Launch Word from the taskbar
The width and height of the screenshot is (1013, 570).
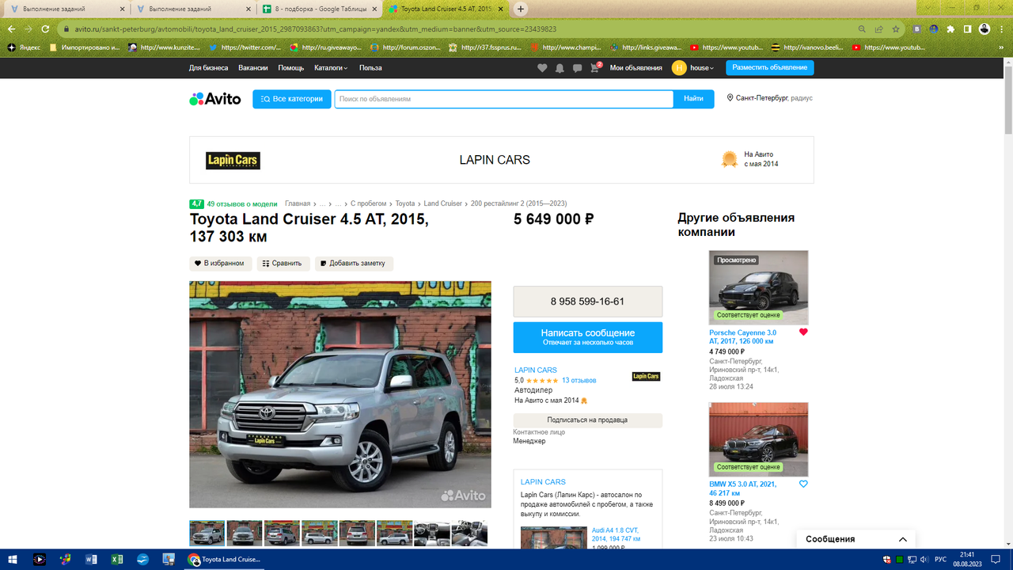tap(91, 559)
